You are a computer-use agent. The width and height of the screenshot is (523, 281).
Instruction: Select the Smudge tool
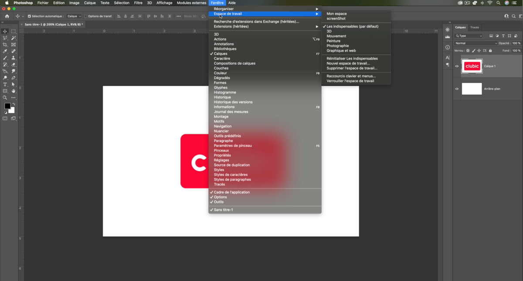click(14, 71)
